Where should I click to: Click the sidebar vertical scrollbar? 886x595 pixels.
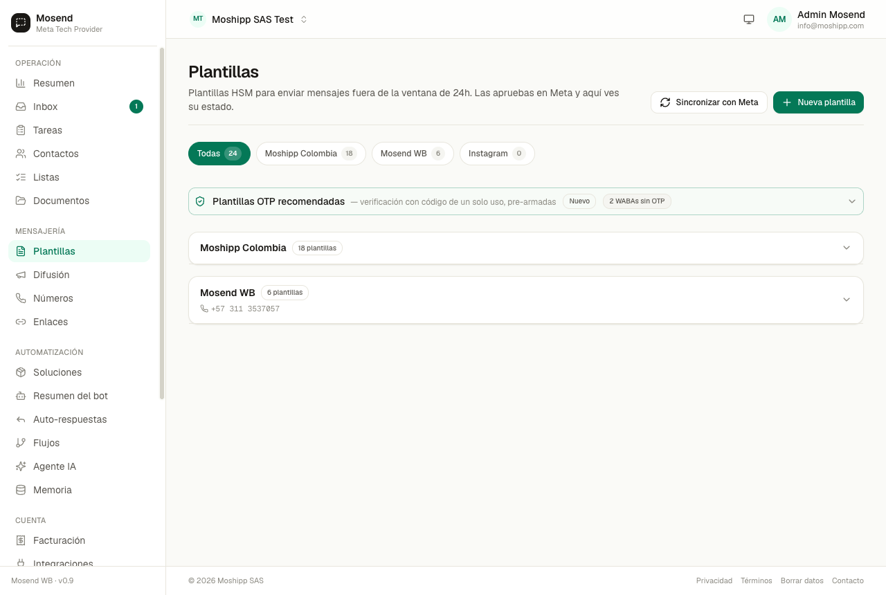point(162,223)
